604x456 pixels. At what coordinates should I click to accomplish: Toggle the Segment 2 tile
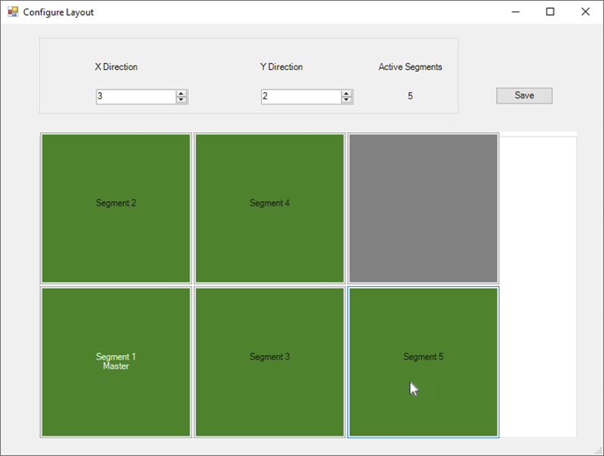(116, 208)
